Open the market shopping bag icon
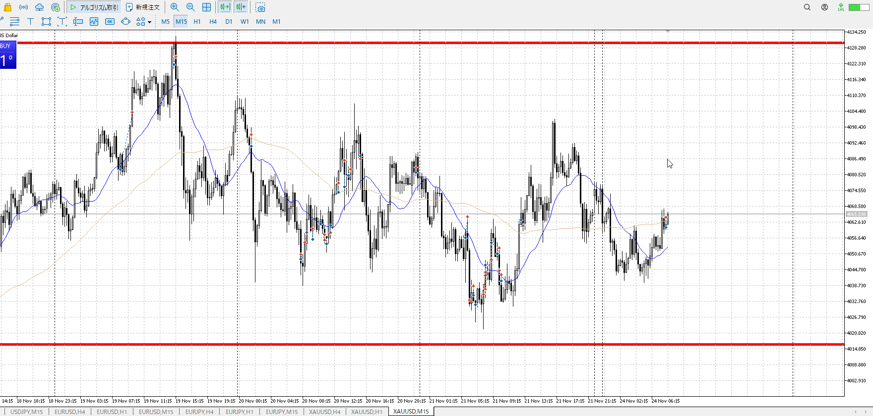The image size is (873, 416). [7, 7]
